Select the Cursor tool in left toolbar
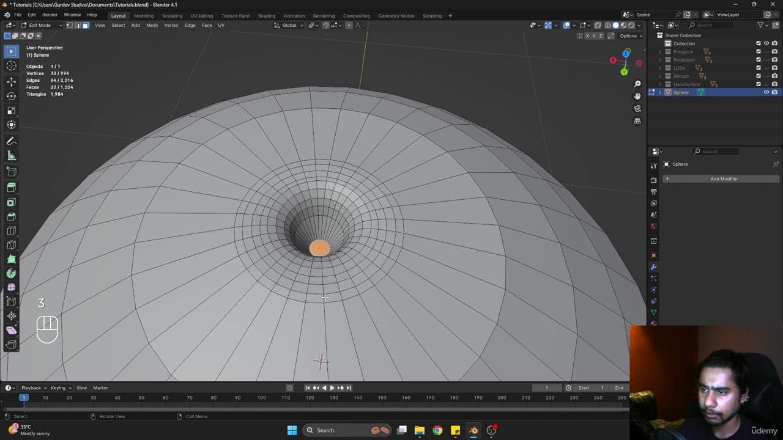Screen dimensions: 783x440 tap(11, 66)
